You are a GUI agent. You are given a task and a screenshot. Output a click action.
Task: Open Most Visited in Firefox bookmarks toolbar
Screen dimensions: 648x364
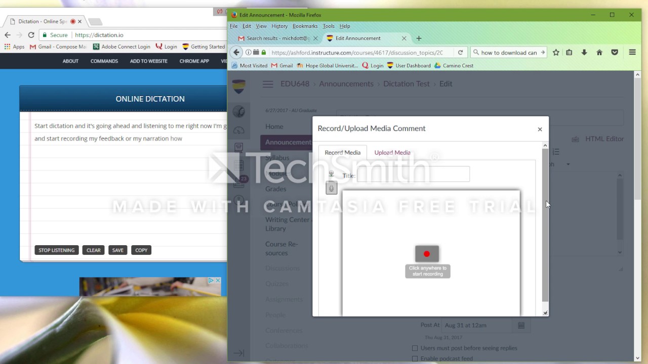(250, 66)
